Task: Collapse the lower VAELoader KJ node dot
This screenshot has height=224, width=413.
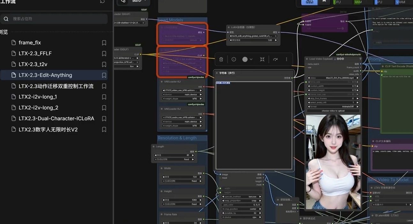Action: 161,108
